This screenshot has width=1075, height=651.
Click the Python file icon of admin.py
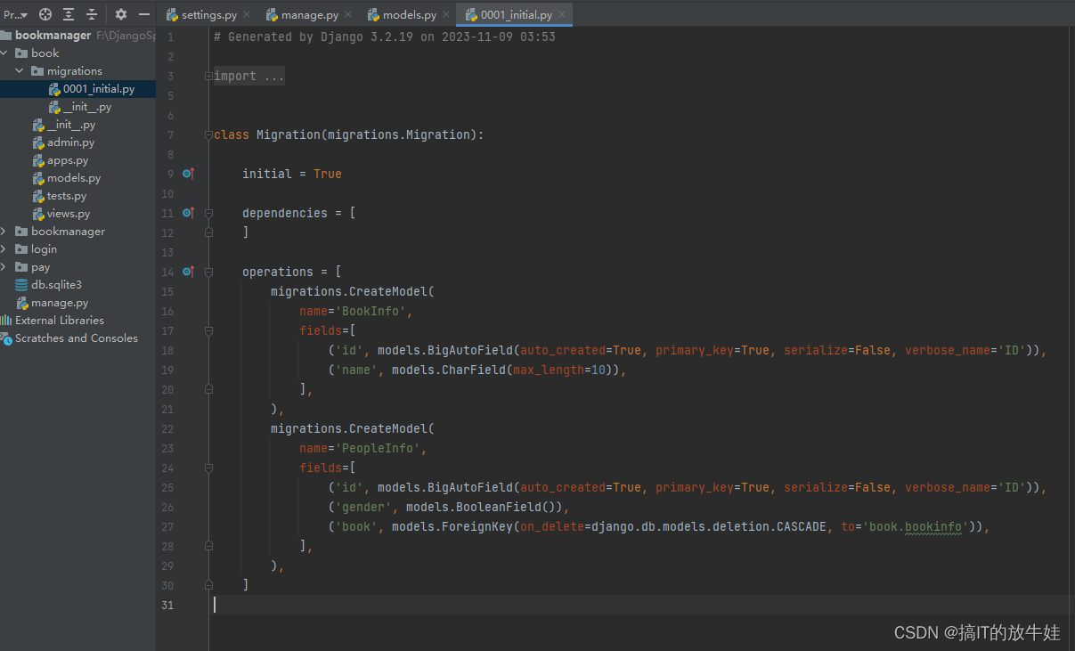coord(38,142)
